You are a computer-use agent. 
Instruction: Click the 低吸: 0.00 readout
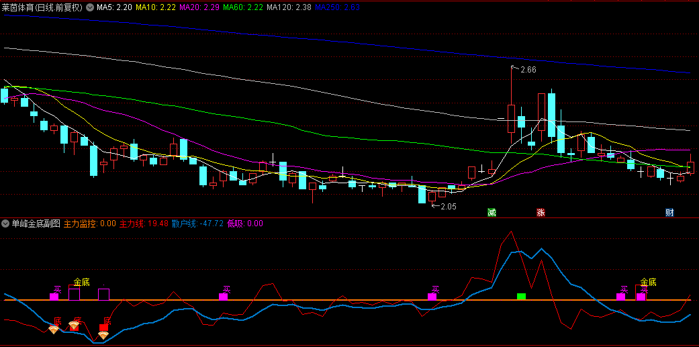(245, 224)
